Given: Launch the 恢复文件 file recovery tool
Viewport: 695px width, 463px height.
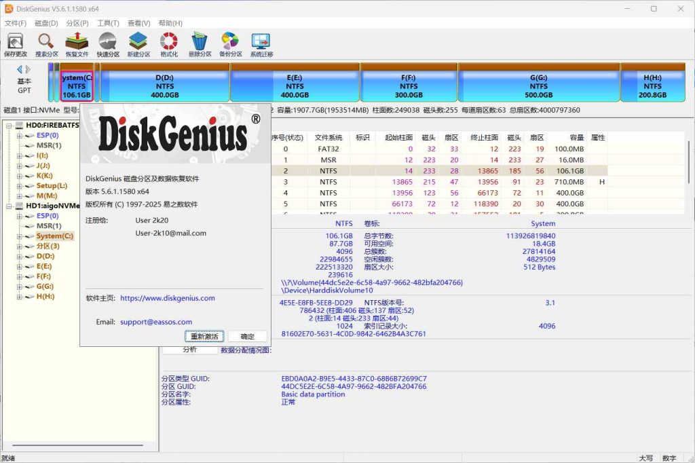Looking at the screenshot, I should click(77, 45).
